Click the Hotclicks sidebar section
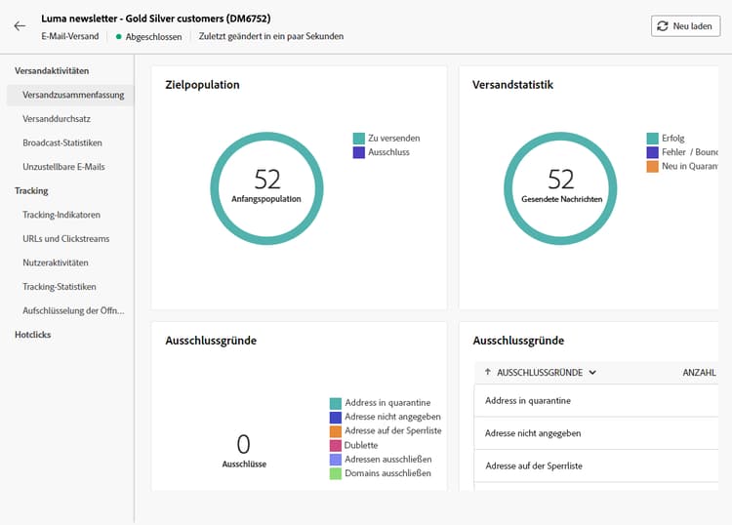The image size is (732, 525). point(32,335)
